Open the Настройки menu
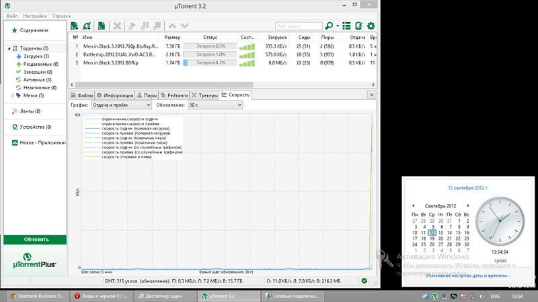This screenshot has height=302, width=538. click(35, 16)
